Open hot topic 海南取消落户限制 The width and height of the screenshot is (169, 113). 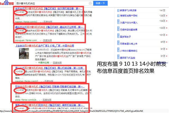129,16
